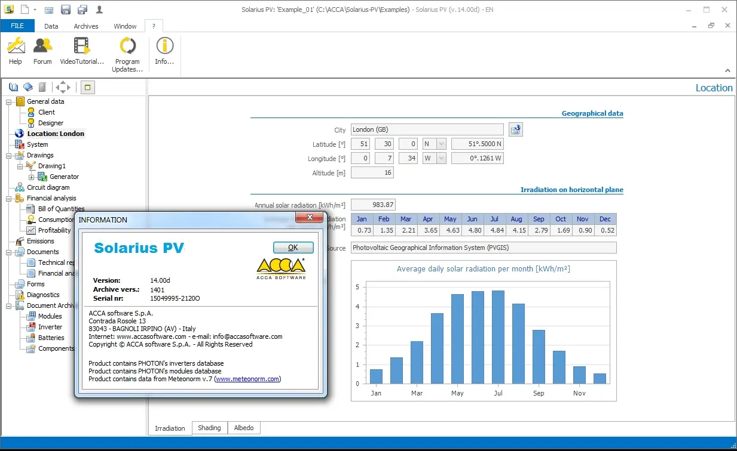Save the project with the floppy icon
This screenshot has width=737, height=451.
click(x=66, y=10)
